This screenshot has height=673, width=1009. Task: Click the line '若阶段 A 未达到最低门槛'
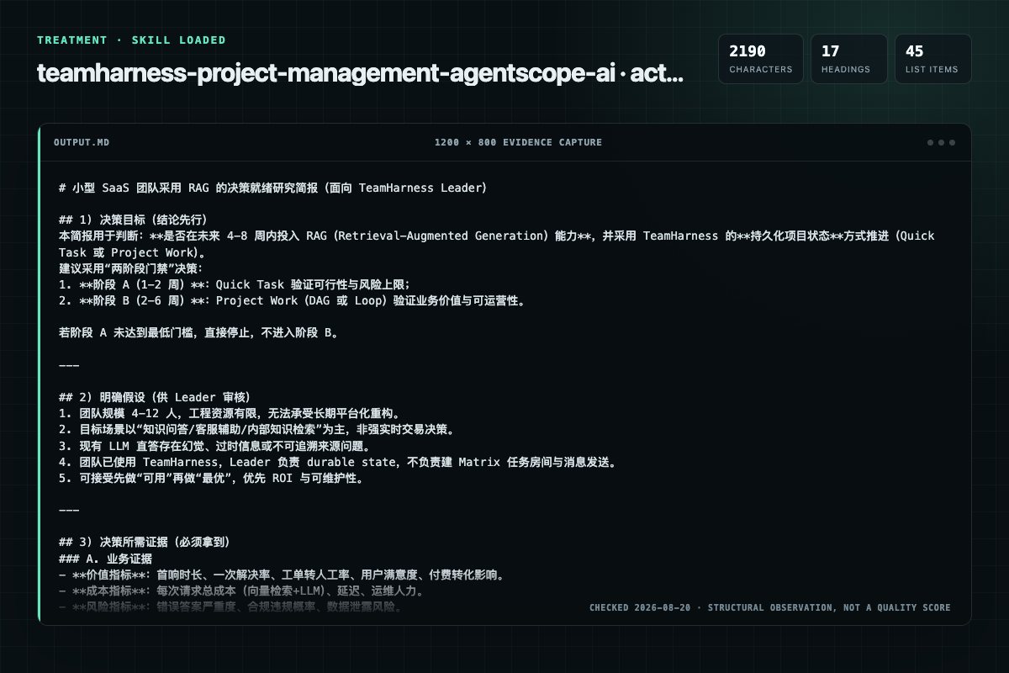(199, 332)
